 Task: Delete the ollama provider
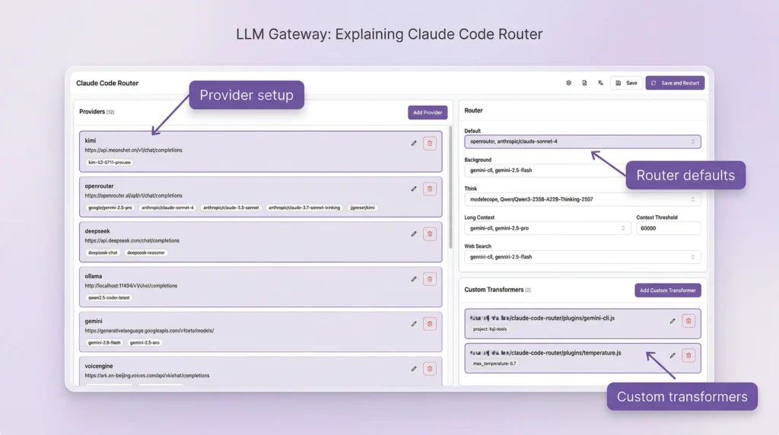[x=430, y=279]
